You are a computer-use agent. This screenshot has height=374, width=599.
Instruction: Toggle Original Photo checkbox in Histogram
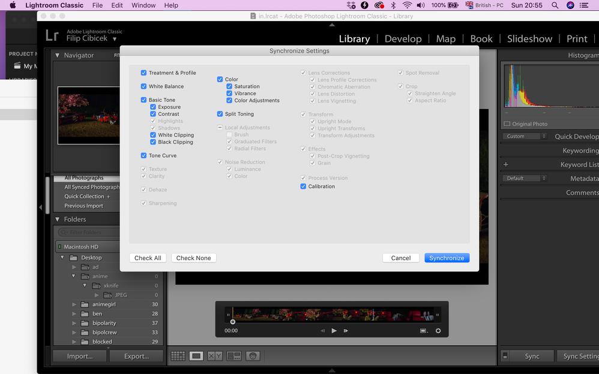(x=507, y=124)
